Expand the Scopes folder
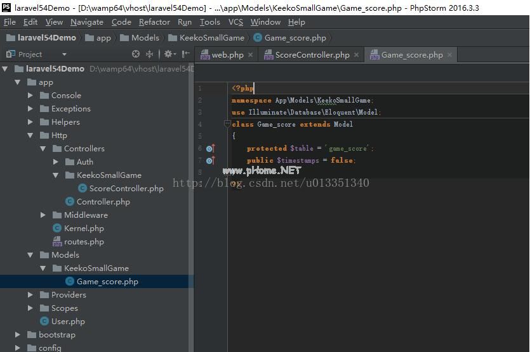 point(30,308)
